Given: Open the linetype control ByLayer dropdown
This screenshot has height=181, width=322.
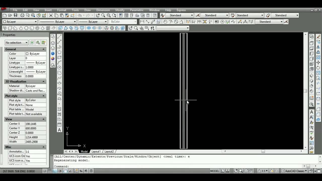Looking at the screenshot, I should [x=58, y=22].
